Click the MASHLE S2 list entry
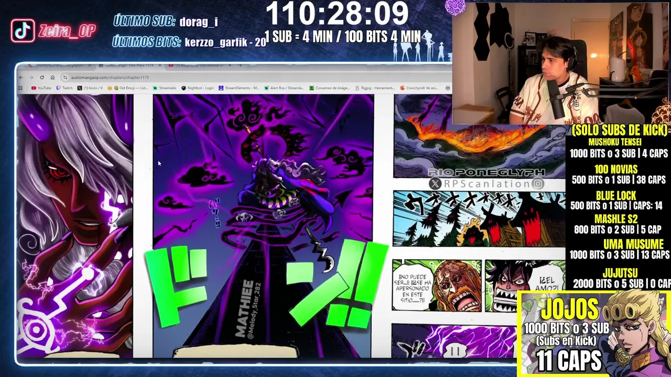 tap(618, 224)
